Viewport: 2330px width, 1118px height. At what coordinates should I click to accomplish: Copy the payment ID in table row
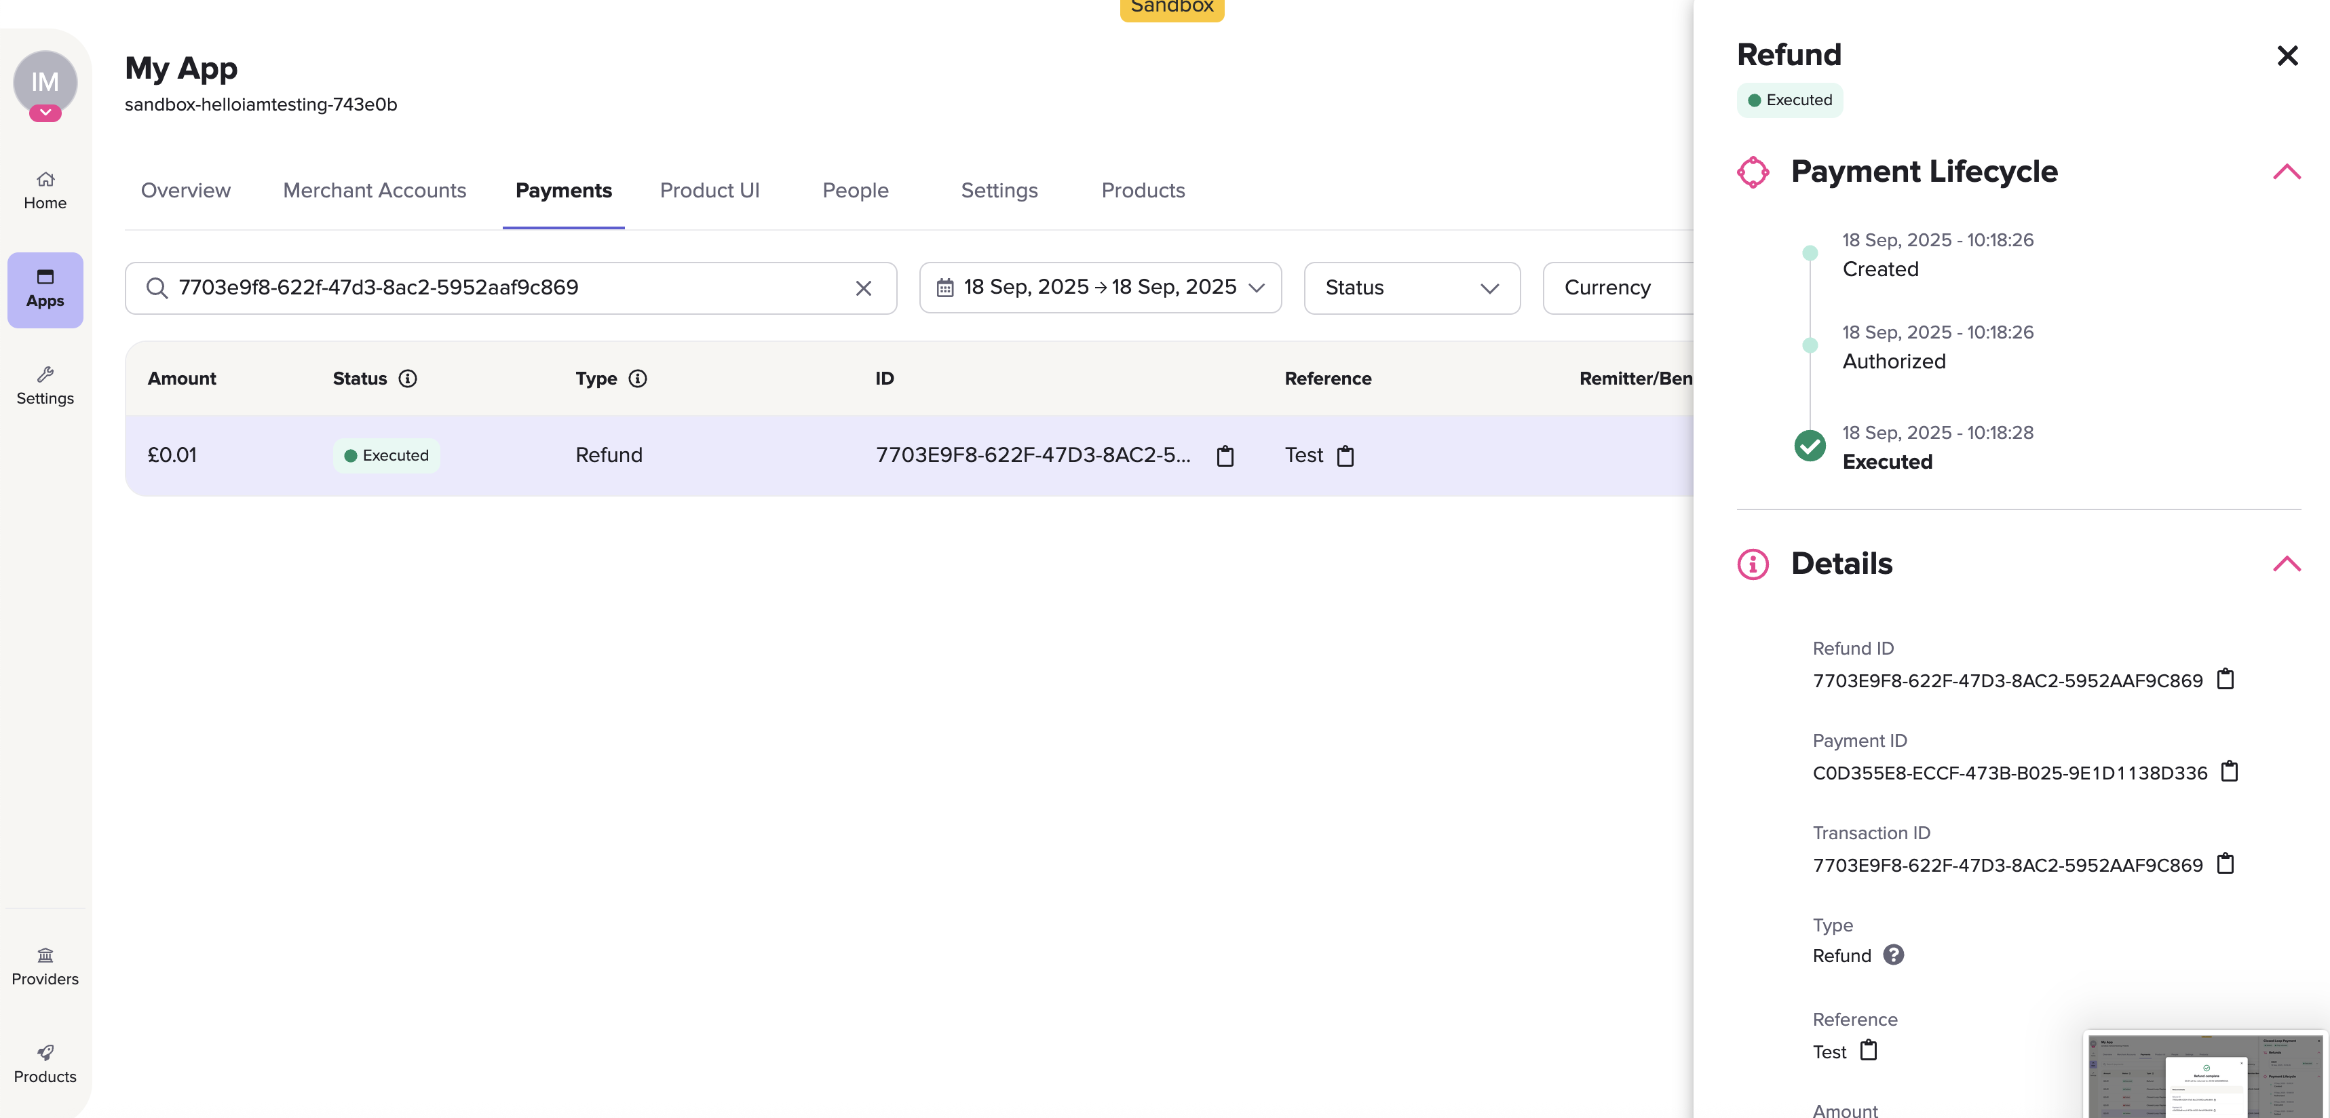pos(1225,456)
